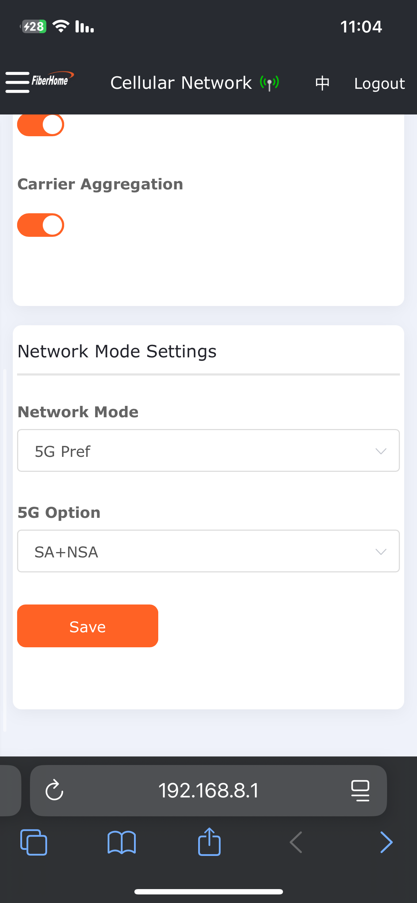Disable the Carrier Aggregation toggle
Image resolution: width=417 pixels, height=903 pixels.
[x=41, y=225]
